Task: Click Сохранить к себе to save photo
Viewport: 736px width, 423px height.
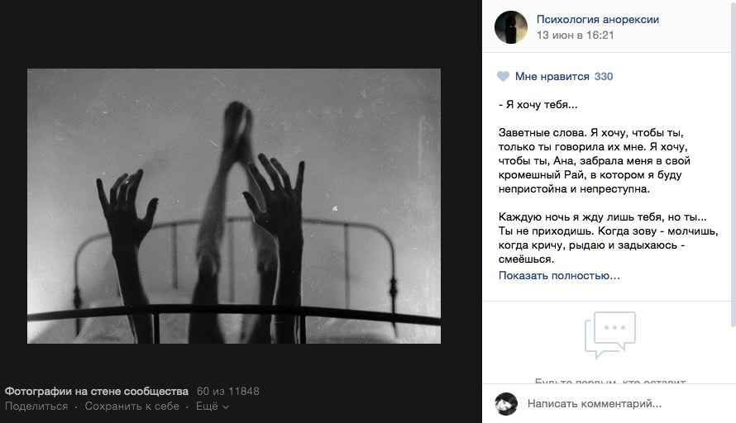Action: click(131, 406)
